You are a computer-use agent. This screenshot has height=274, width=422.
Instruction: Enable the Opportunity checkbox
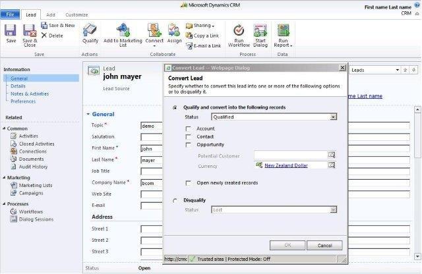point(189,144)
